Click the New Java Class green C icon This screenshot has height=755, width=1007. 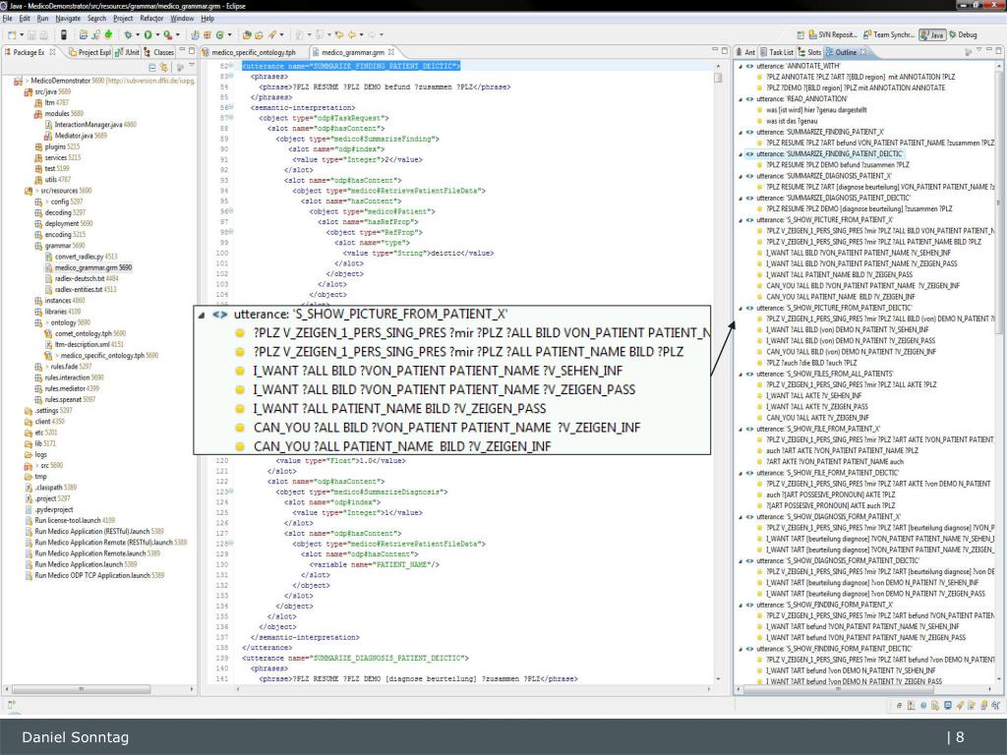pyautogui.click(x=220, y=34)
